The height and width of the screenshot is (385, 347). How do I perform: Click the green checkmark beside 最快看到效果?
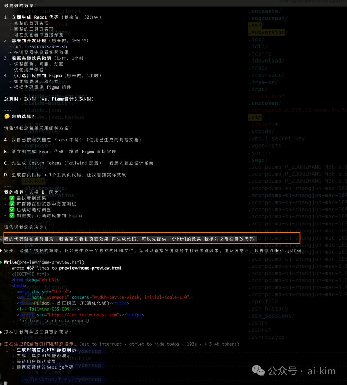(x=12, y=198)
